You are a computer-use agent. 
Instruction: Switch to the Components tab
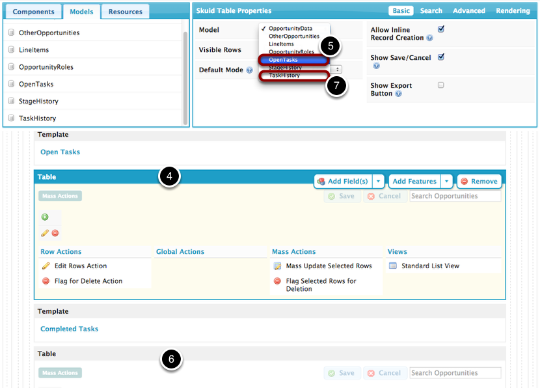click(33, 12)
